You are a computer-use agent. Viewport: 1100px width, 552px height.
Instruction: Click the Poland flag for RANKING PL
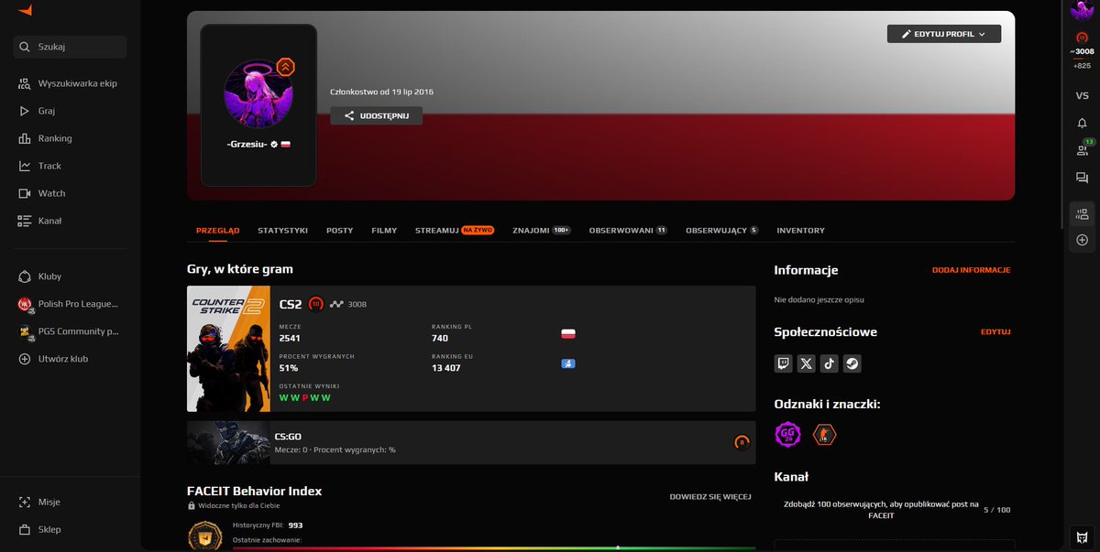[568, 334]
